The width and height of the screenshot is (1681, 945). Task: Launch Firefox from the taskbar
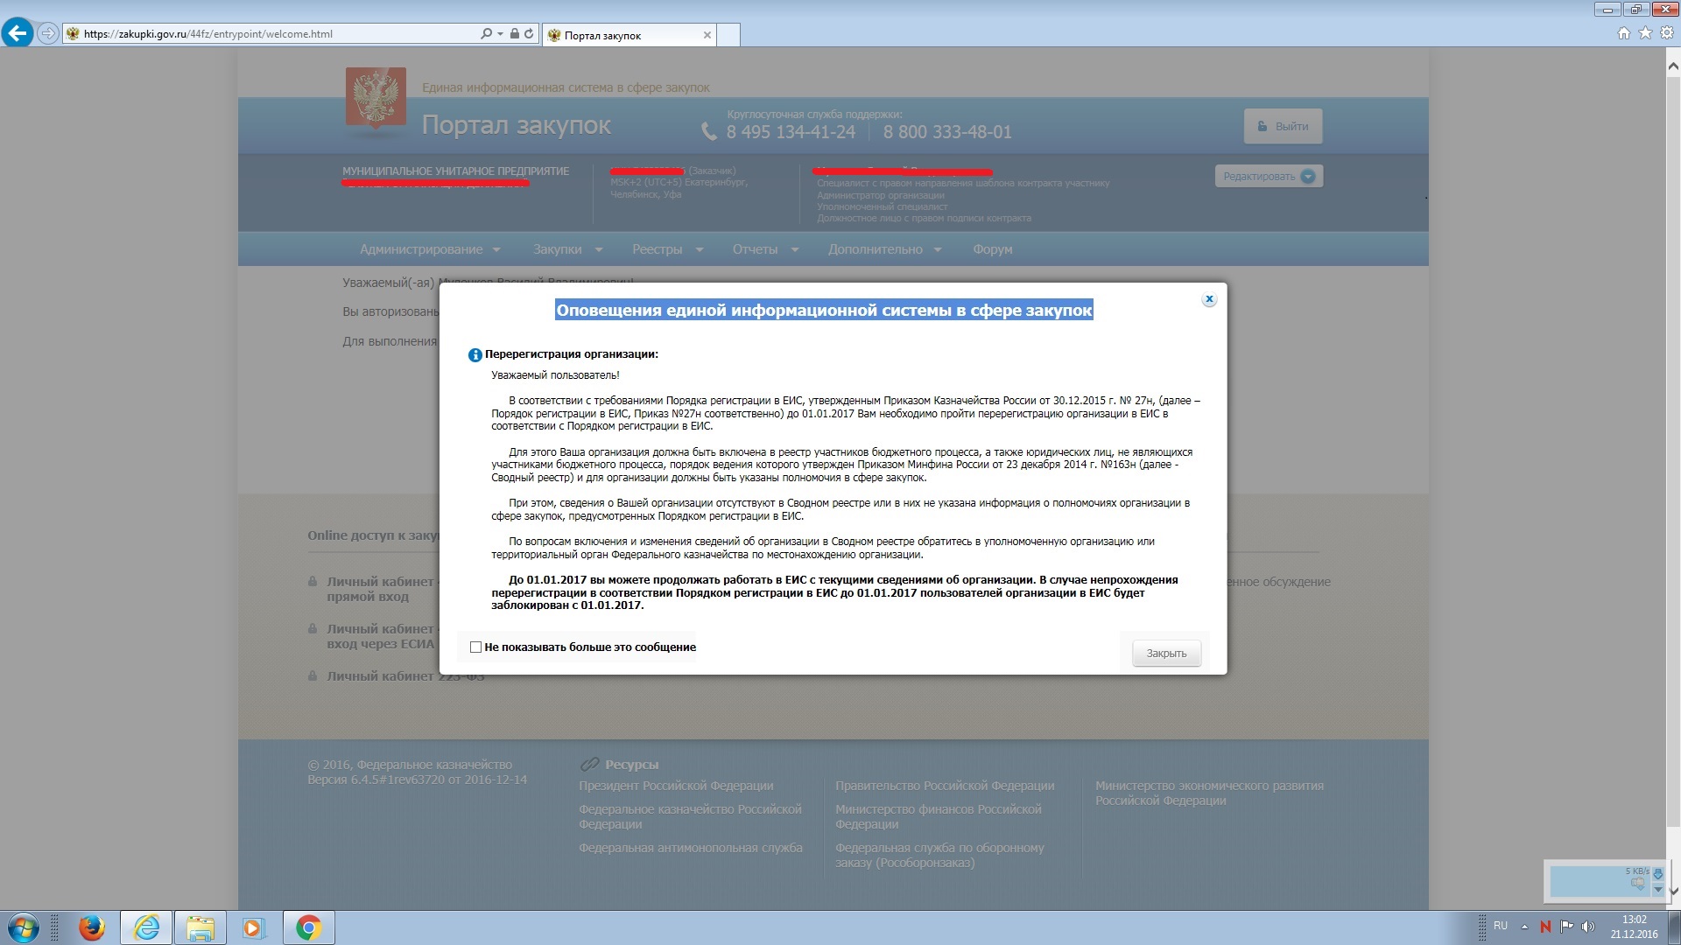click(x=91, y=927)
